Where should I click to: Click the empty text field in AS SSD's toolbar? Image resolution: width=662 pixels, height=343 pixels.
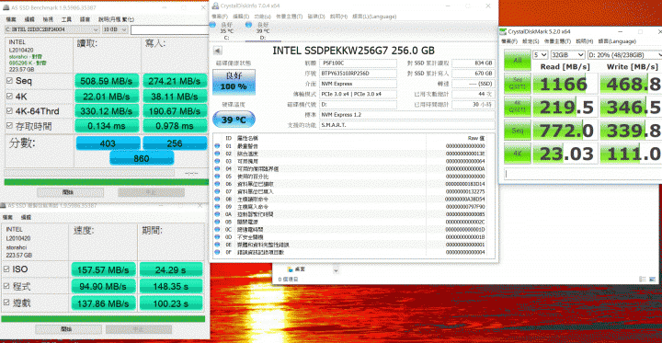[170, 30]
